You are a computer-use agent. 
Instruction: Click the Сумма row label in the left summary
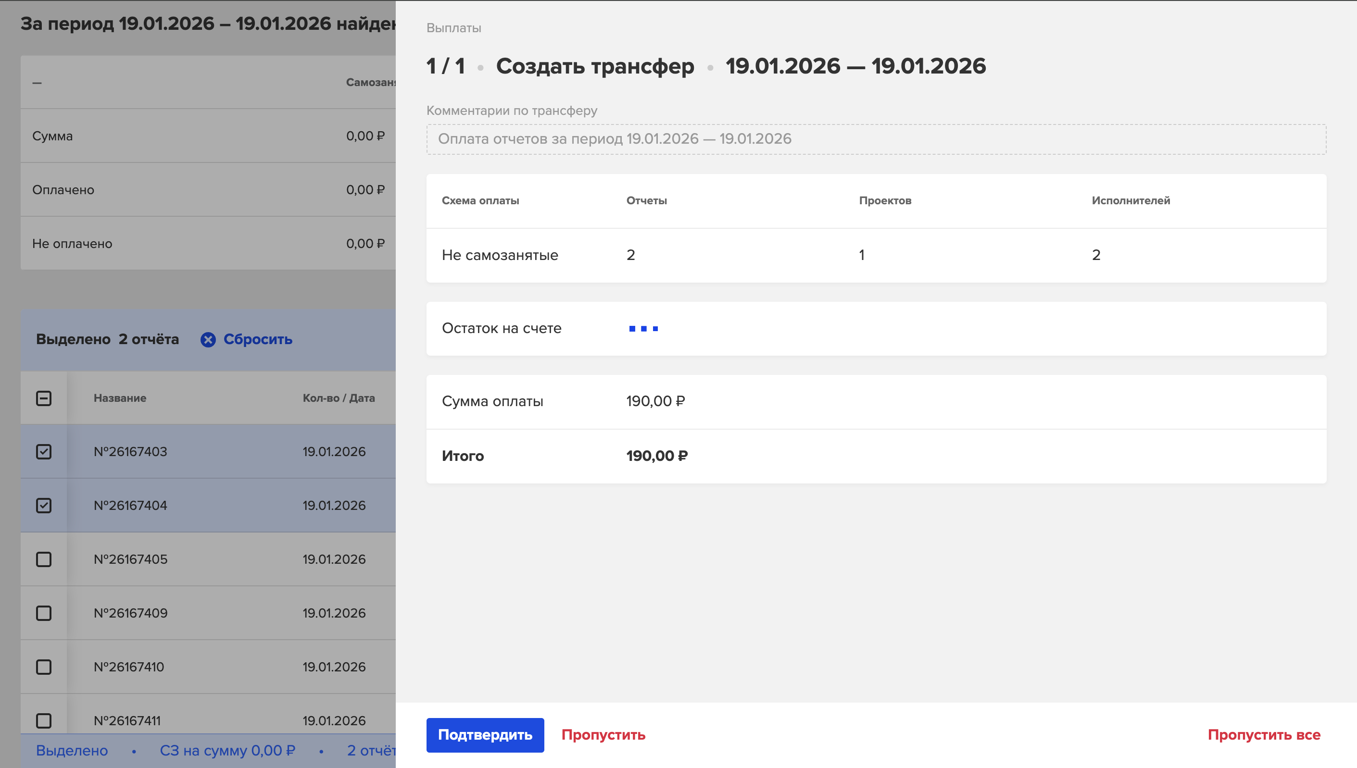click(x=52, y=136)
